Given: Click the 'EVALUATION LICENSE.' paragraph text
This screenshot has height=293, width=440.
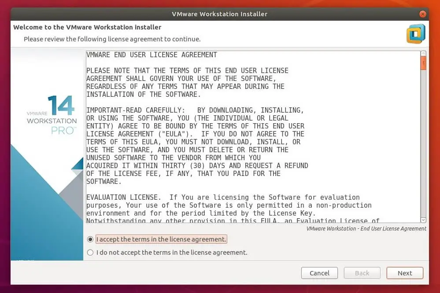Looking at the screenshot, I should coord(233,209).
